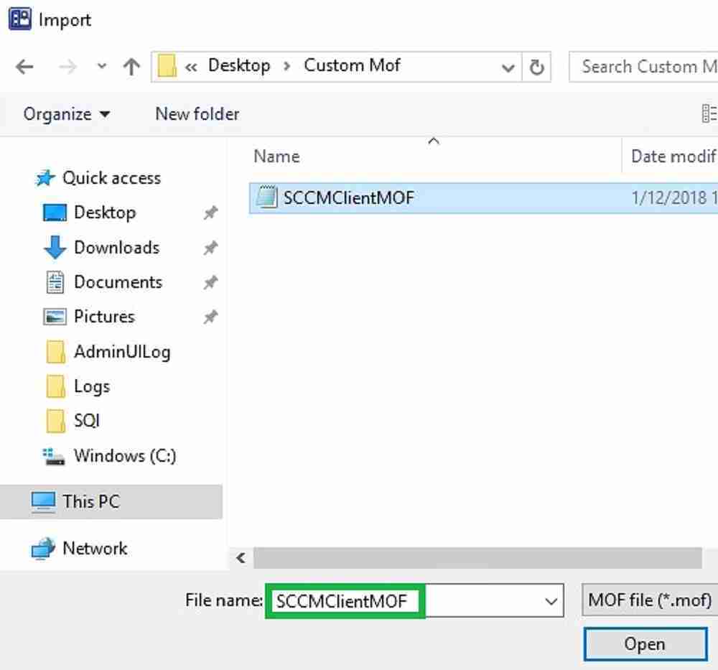Click the Documents page icon
Screen dimensions: 718x670
tap(55, 282)
